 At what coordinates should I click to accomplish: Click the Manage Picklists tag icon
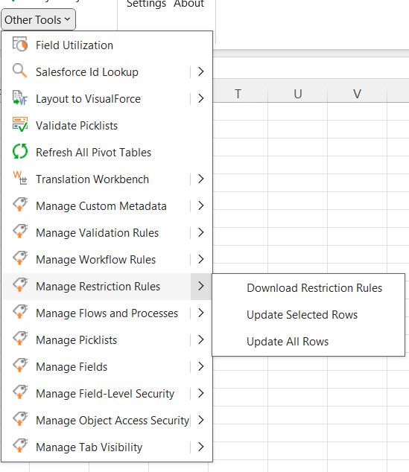tap(20, 339)
